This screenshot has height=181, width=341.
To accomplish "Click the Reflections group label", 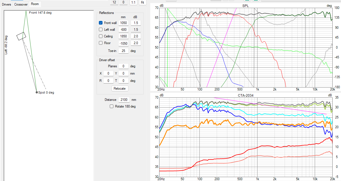I will pyautogui.click(x=106, y=13).
